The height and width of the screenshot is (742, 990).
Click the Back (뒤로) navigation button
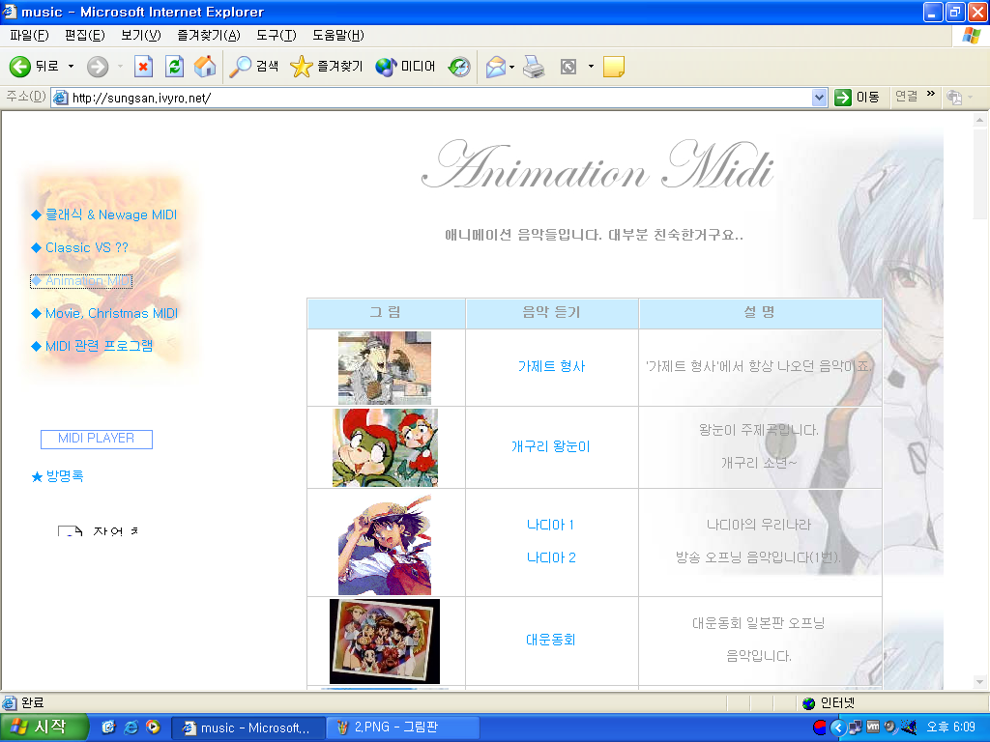pos(35,67)
